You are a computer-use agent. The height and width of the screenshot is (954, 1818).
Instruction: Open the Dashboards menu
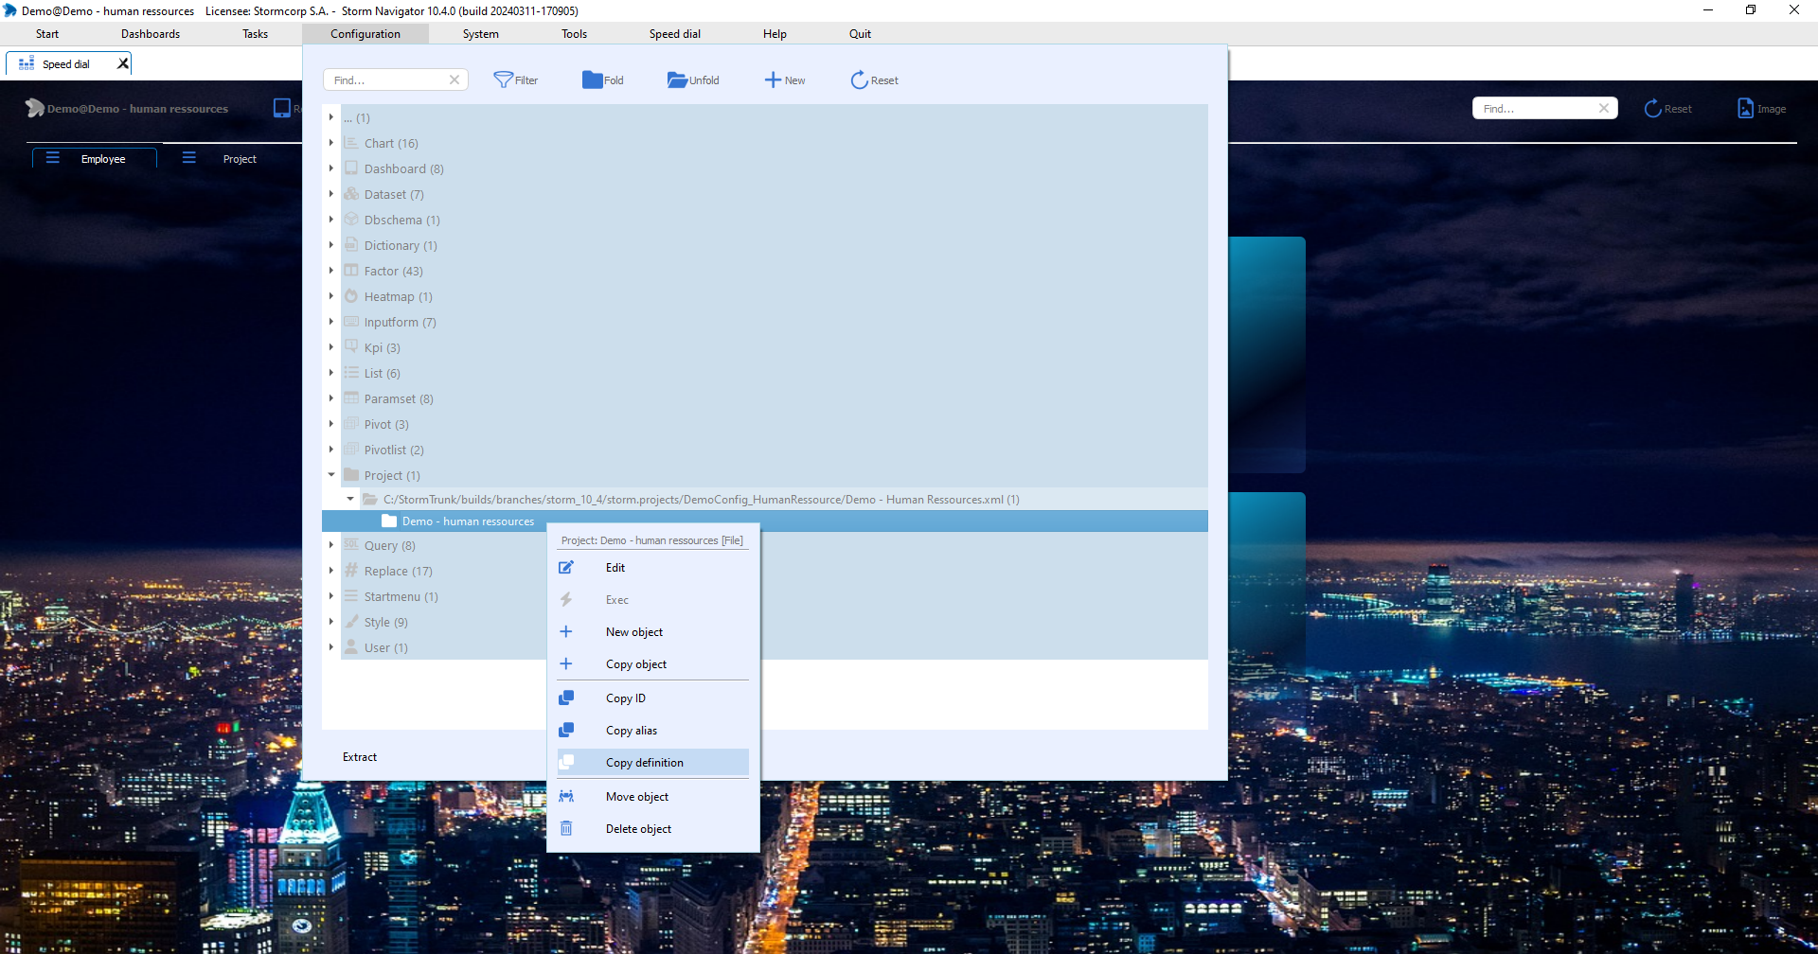[151, 33]
